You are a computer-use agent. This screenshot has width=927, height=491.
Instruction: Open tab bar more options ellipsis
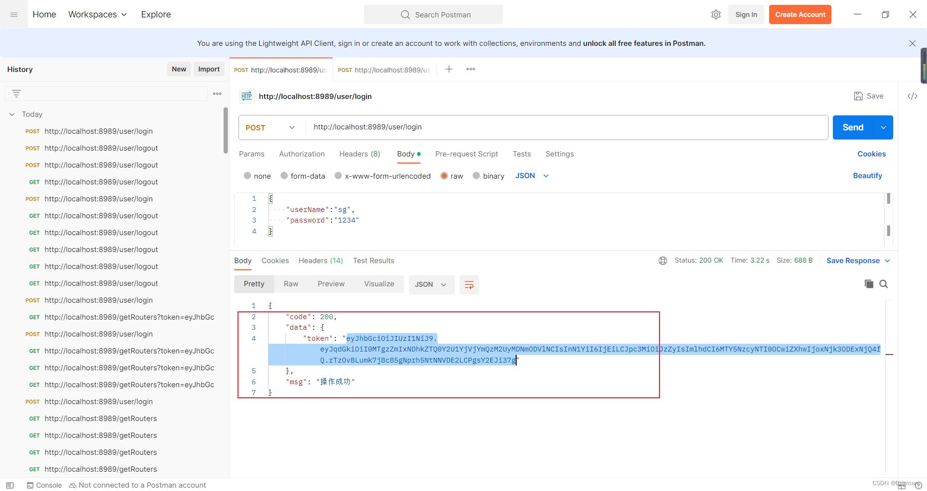(471, 69)
